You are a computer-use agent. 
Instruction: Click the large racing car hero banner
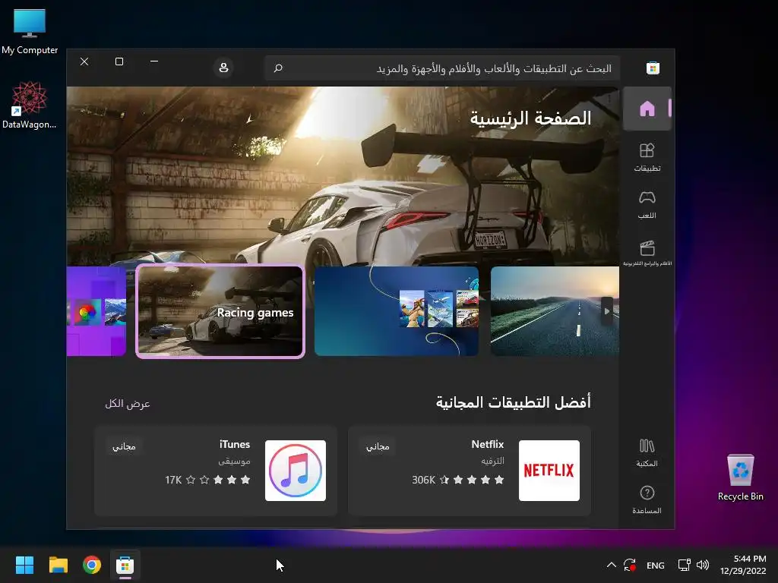click(343, 176)
